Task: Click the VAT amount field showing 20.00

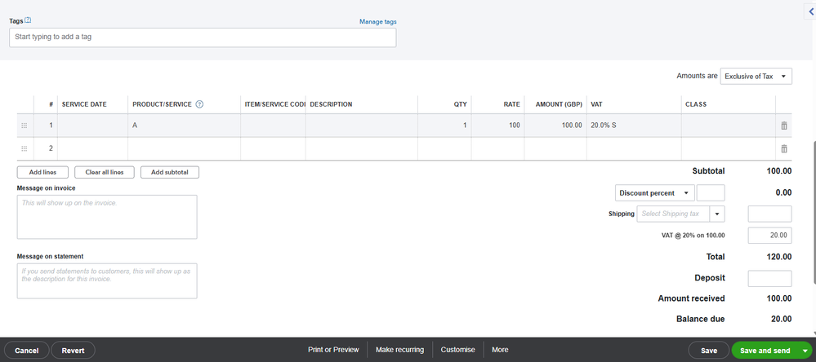Action: (769, 236)
